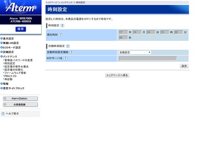Click トップページへ戻る button
Image resolution: width=205 pixels, height=149 pixels.
pyautogui.click(x=117, y=75)
